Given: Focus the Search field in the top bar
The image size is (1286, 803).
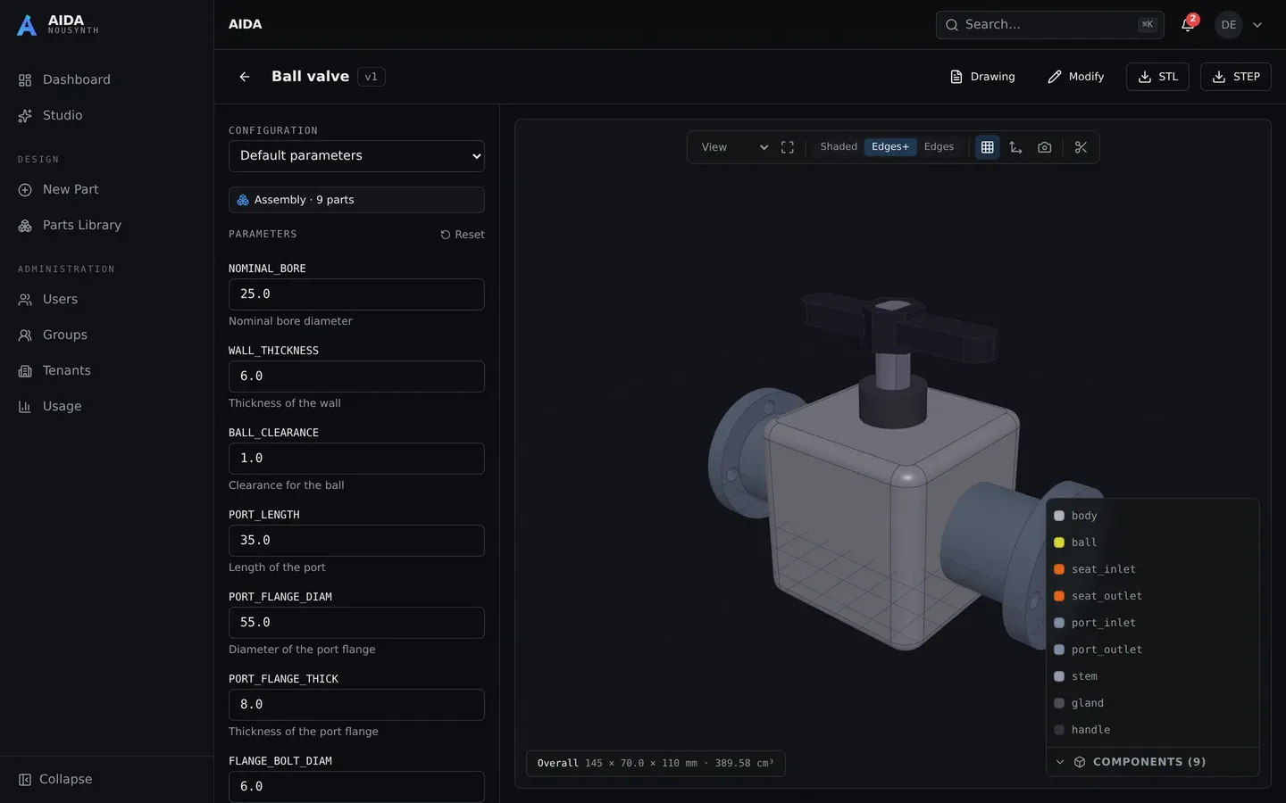Looking at the screenshot, I should pyautogui.click(x=1049, y=25).
